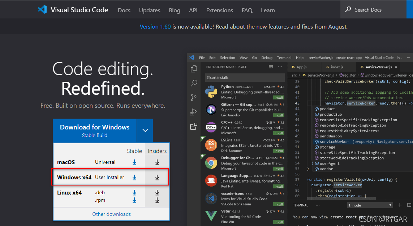Image resolution: width=413 pixels, height=226 pixels.
Task: Install the ESLint extension
Action: 279,151
